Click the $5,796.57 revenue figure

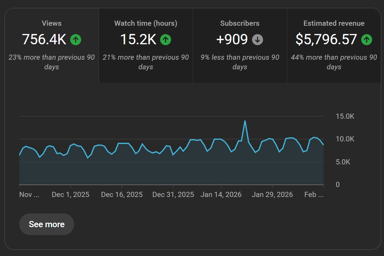click(326, 40)
